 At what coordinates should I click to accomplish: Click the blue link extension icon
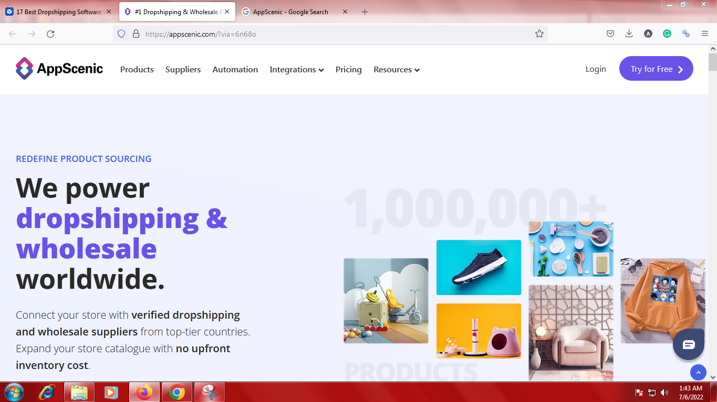686,34
